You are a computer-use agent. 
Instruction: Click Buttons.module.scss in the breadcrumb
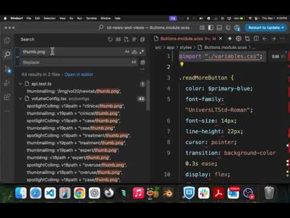[225, 47]
